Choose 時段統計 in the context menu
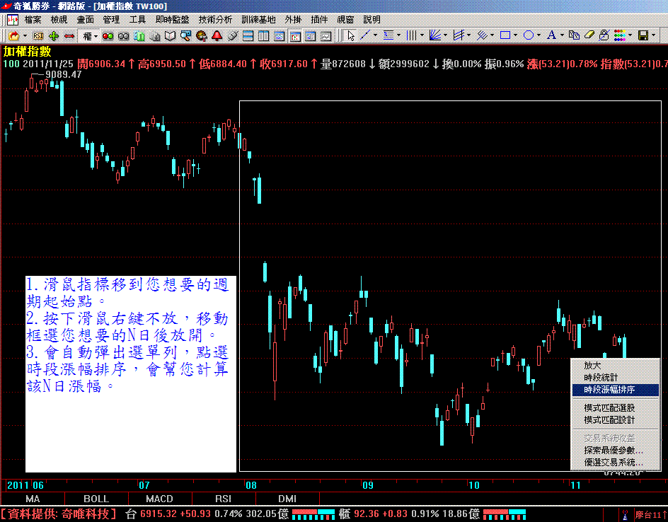 [x=615, y=378]
